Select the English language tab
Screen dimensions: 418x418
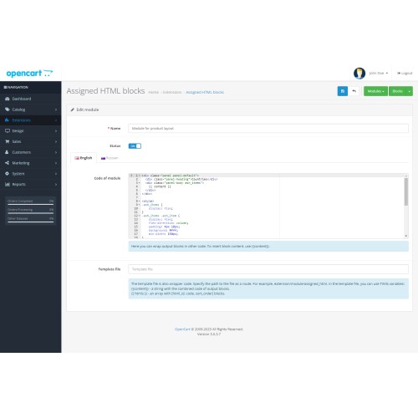pos(84,158)
